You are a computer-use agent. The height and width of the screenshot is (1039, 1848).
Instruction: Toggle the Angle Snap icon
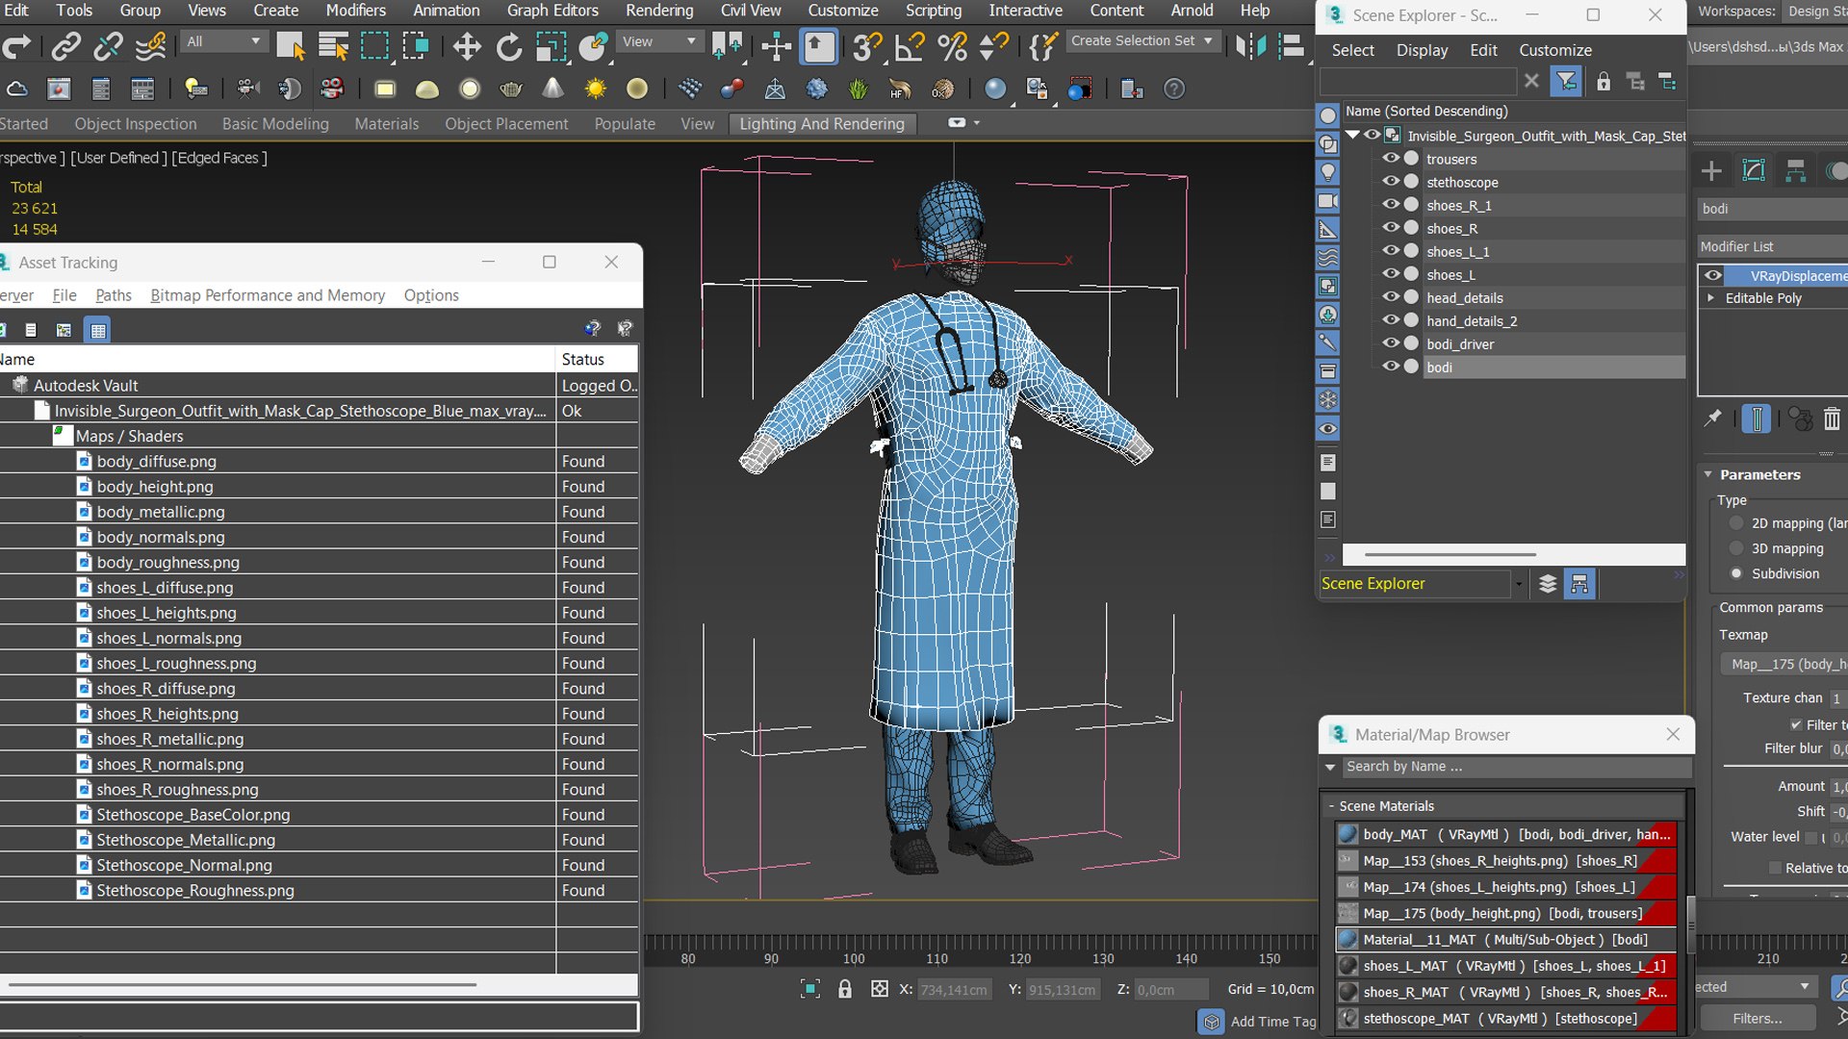pos(910,45)
